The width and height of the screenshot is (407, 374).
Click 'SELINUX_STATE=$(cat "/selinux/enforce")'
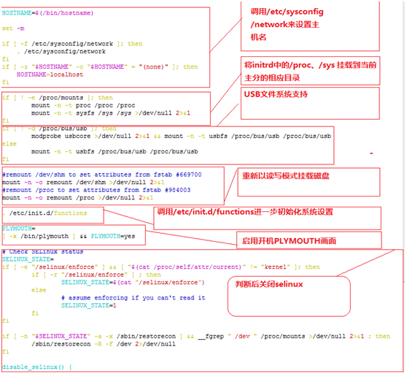[x=133, y=283]
